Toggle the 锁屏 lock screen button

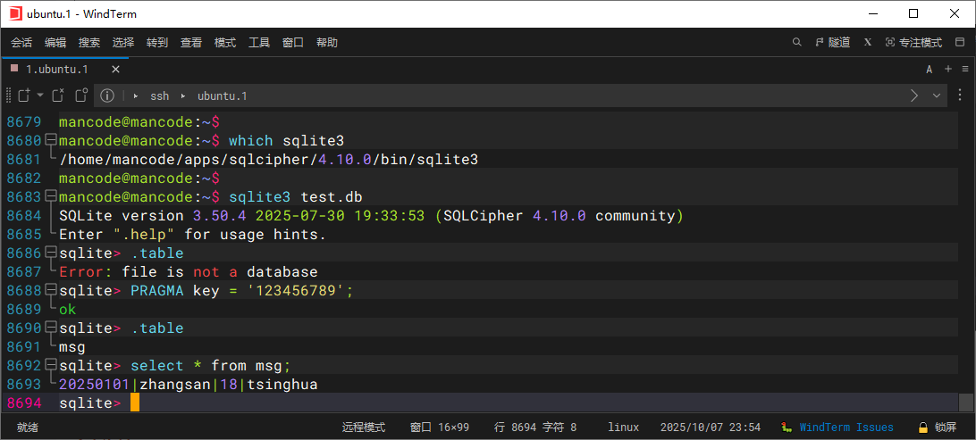938,428
